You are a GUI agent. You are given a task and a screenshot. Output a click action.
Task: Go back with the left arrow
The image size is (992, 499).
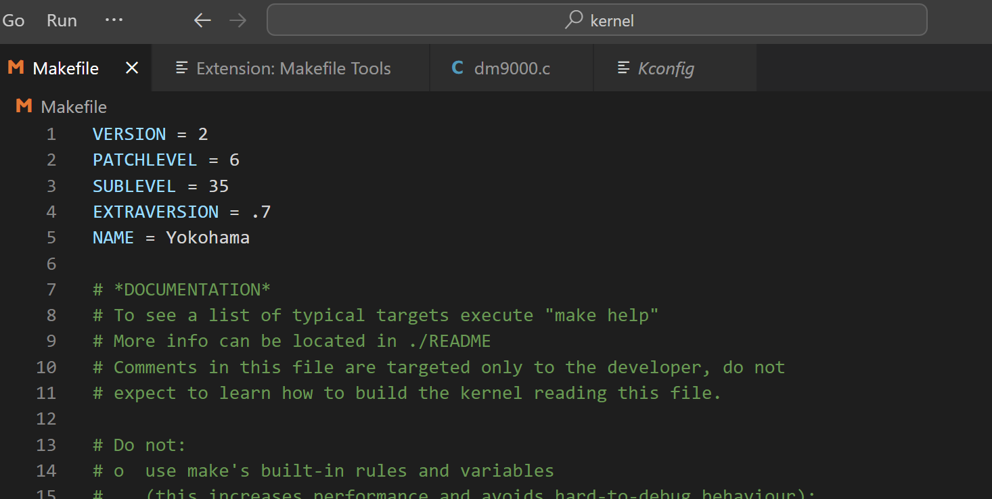point(202,20)
